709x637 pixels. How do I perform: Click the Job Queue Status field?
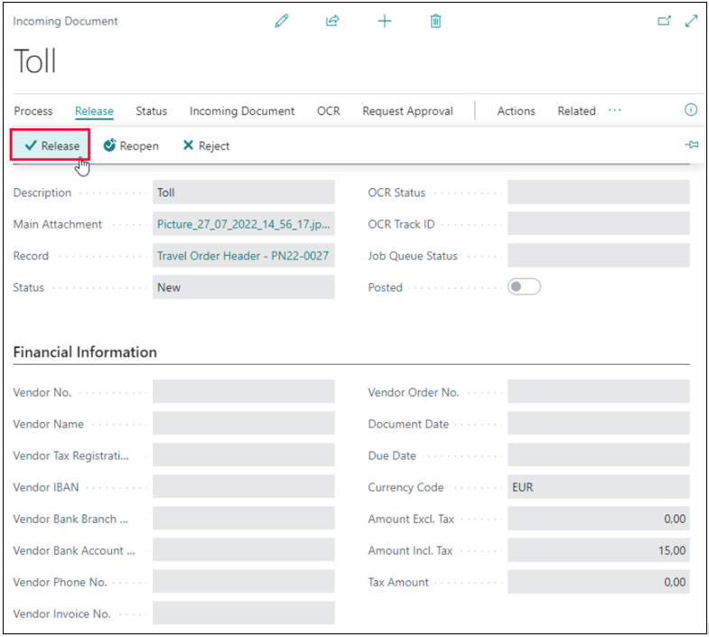tap(598, 256)
